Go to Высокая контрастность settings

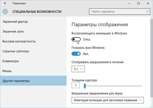19,41
